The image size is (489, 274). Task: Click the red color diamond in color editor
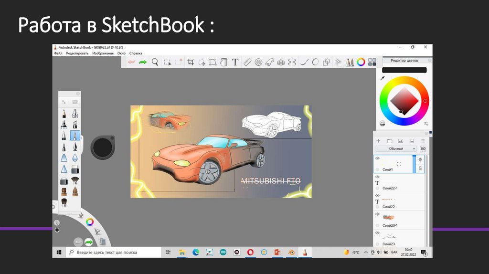404,100
